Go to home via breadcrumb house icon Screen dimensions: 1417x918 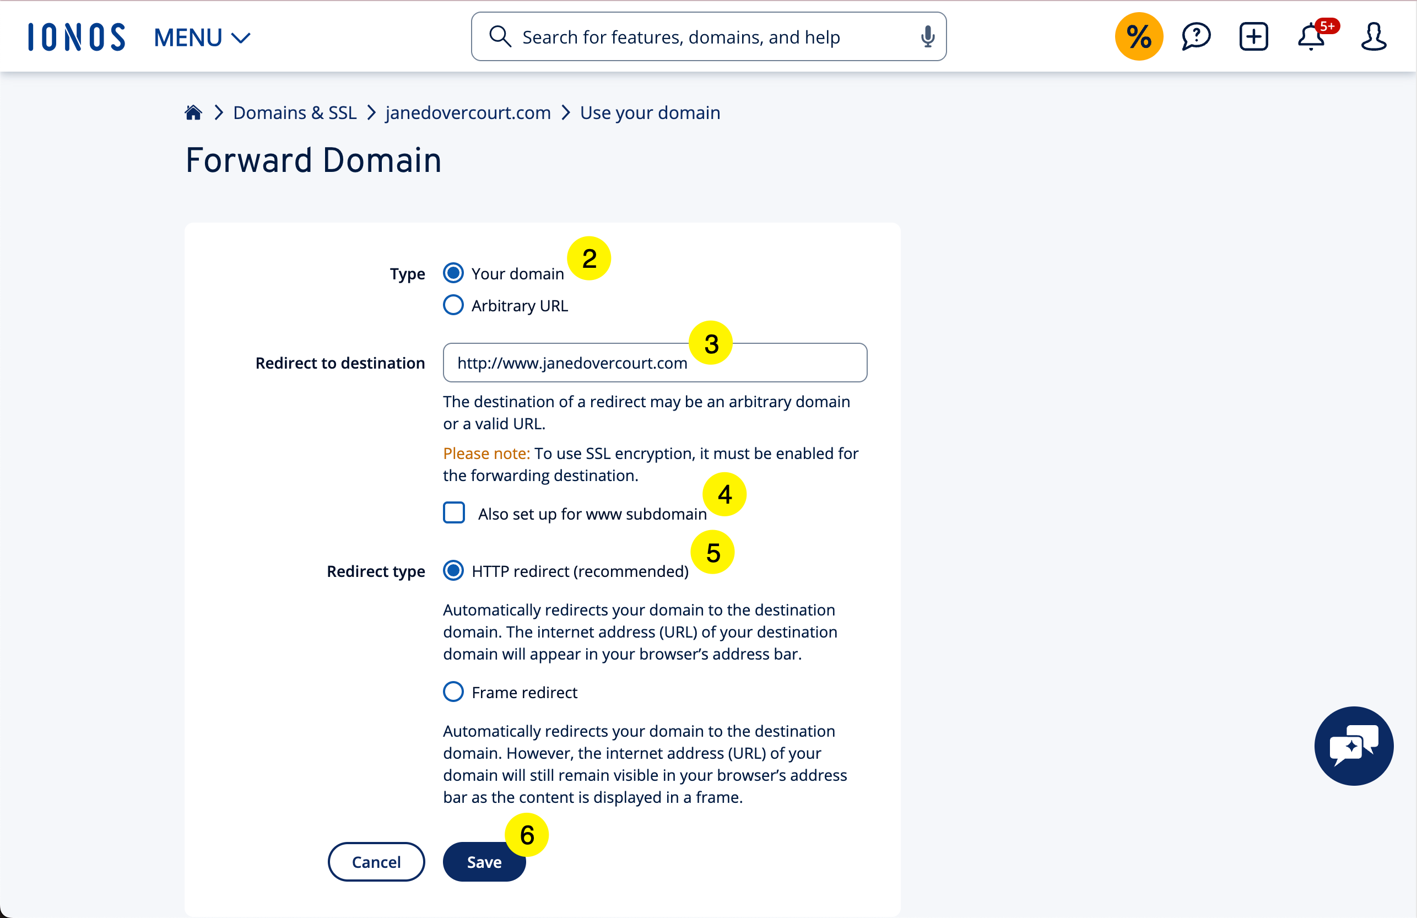[193, 112]
